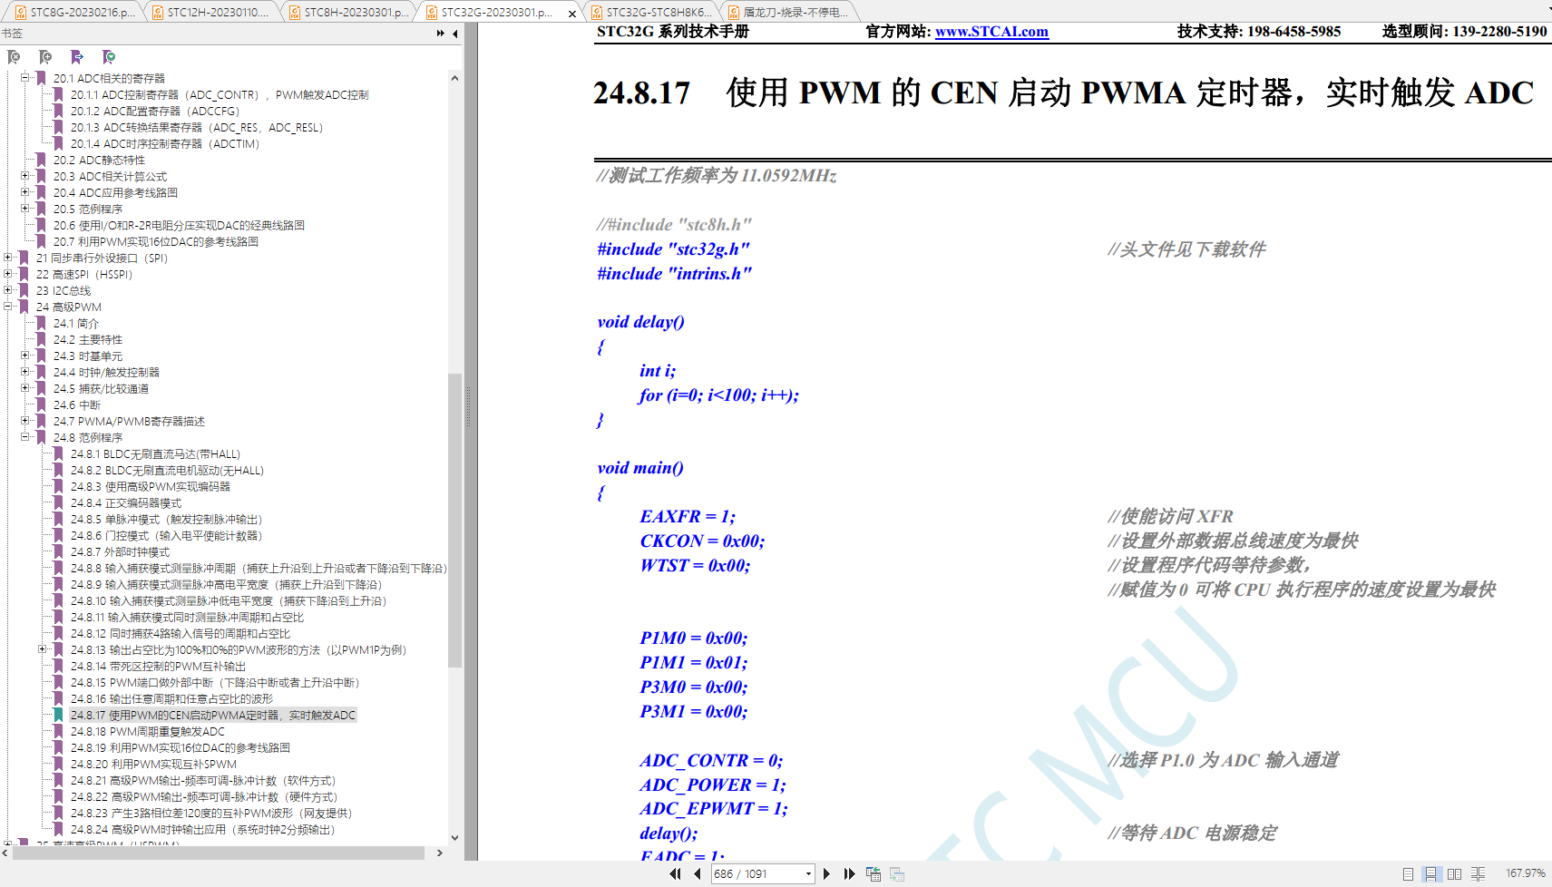Open bookmark 24.8.14 带死区控制的PWM互补输出
The image size is (1552, 887).
pos(158,666)
